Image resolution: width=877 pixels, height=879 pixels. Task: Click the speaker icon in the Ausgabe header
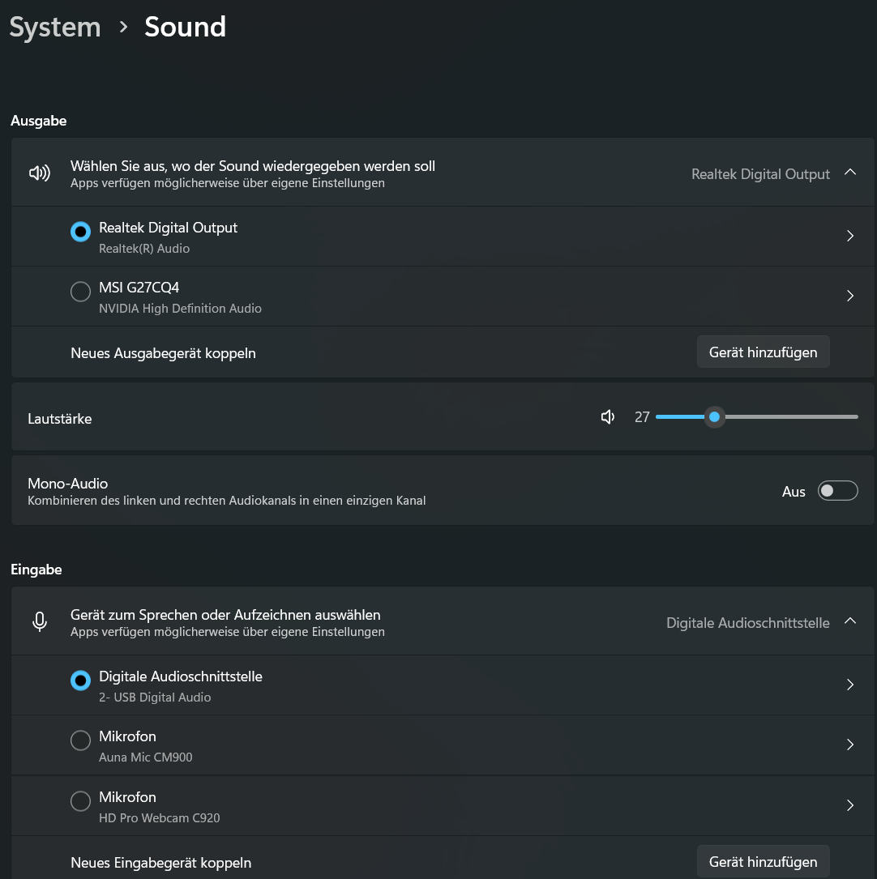pyautogui.click(x=39, y=173)
